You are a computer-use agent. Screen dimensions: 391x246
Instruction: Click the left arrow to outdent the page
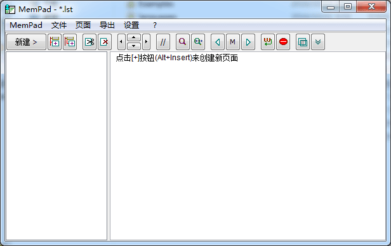[121, 42]
